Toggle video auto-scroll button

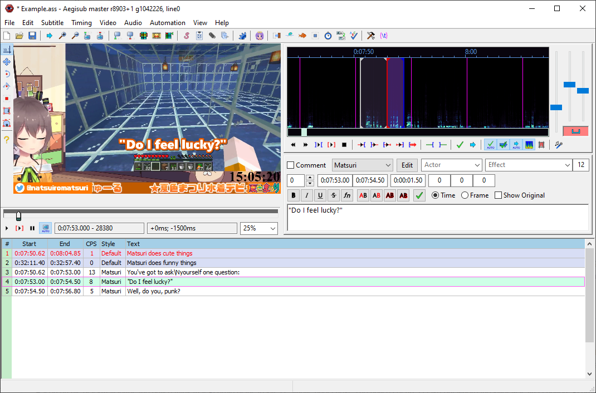[46, 228]
